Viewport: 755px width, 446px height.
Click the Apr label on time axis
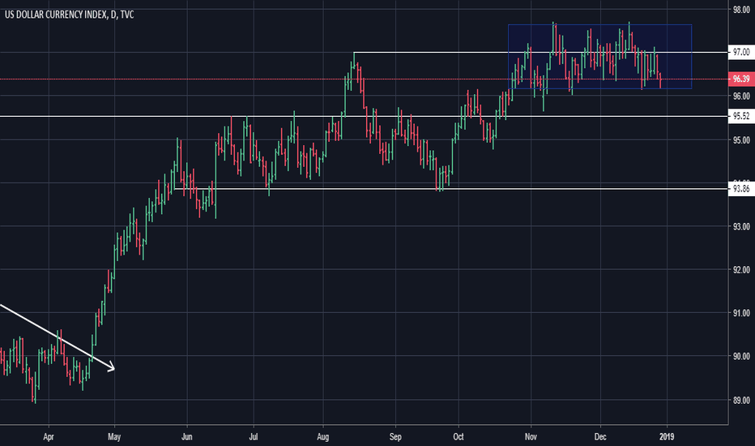pyautogui.click(x=49, y=437)
